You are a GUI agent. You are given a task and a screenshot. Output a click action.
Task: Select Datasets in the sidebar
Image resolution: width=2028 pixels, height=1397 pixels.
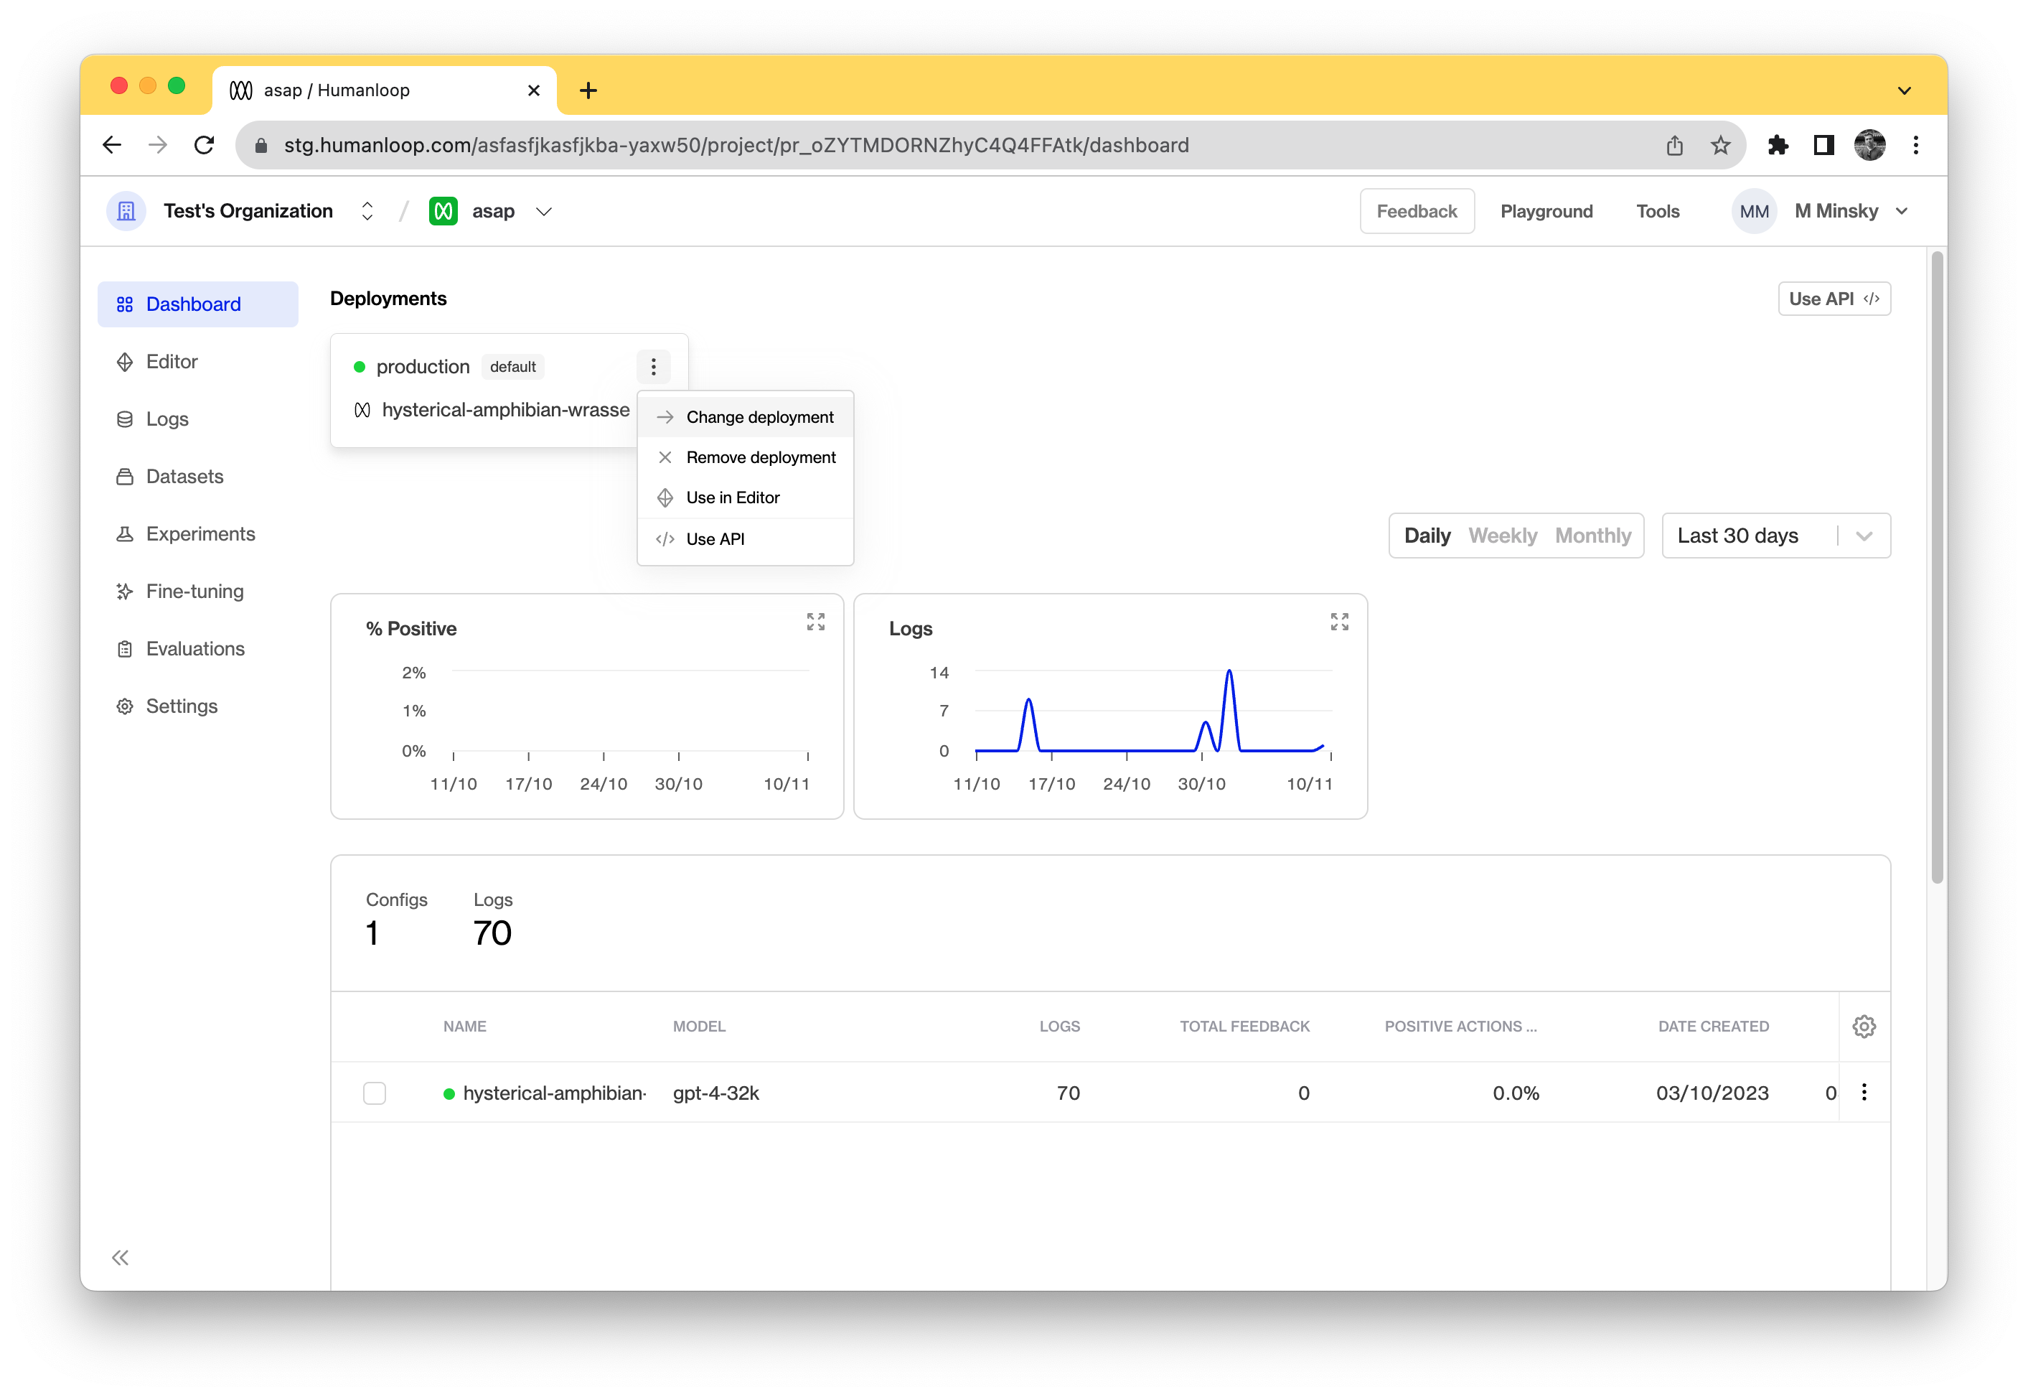(184, 476)
